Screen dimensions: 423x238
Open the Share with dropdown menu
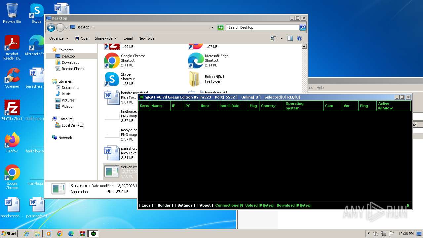pyautogui.click(x=106, y=38)
